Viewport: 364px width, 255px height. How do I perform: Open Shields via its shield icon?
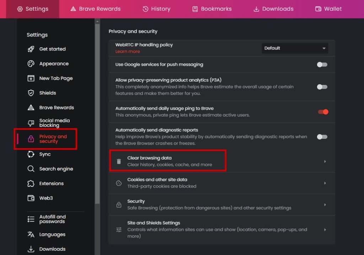tap(31, 93)
